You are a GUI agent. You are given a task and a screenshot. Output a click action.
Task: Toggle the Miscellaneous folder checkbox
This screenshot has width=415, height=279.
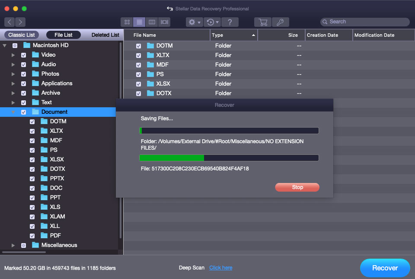(23, 245)
